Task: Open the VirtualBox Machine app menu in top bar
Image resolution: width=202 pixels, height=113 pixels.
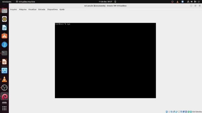Action: click(25, 2)
